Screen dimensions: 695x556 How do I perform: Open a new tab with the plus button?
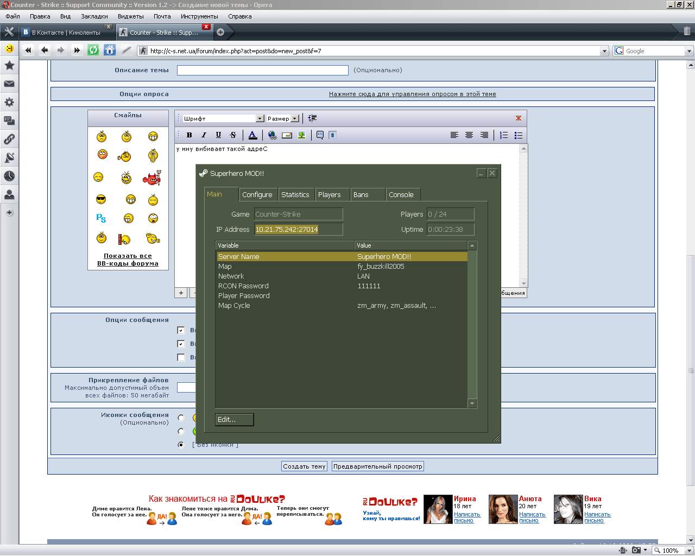coord(220,32)
